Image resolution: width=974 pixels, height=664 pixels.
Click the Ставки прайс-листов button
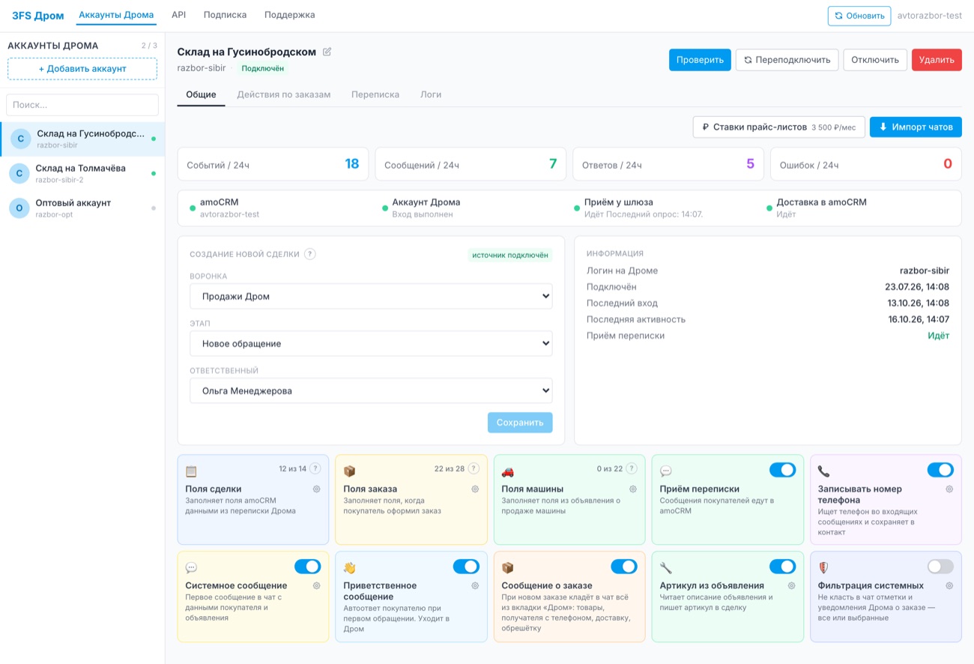point(779,127)
